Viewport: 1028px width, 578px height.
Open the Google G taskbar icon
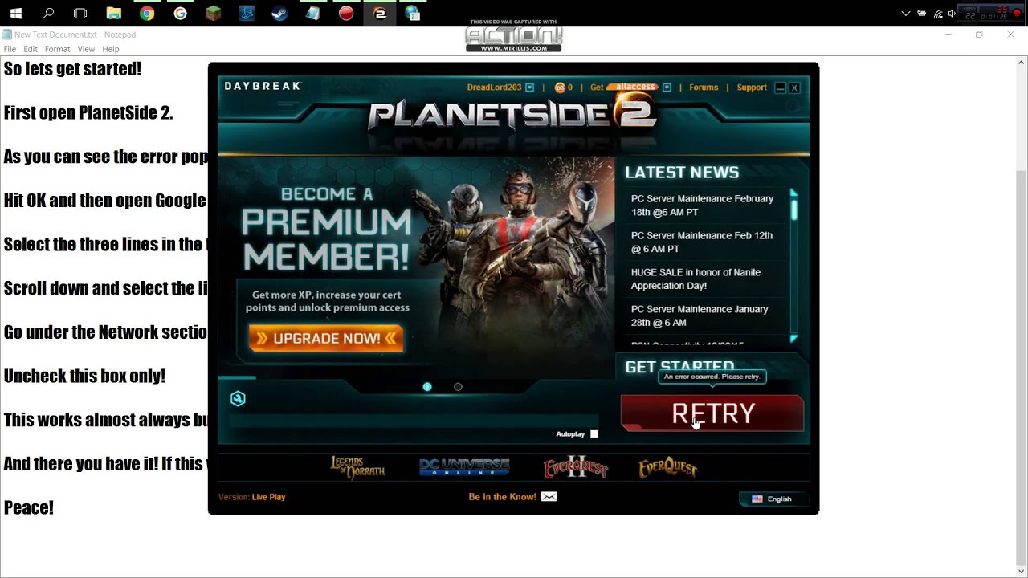[x=180, y=13]
